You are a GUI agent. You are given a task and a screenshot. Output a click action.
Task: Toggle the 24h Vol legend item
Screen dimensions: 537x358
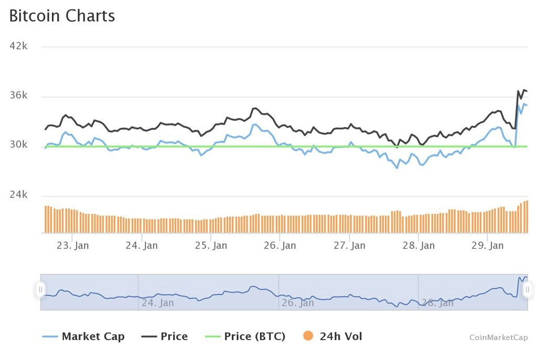(332, 336)
